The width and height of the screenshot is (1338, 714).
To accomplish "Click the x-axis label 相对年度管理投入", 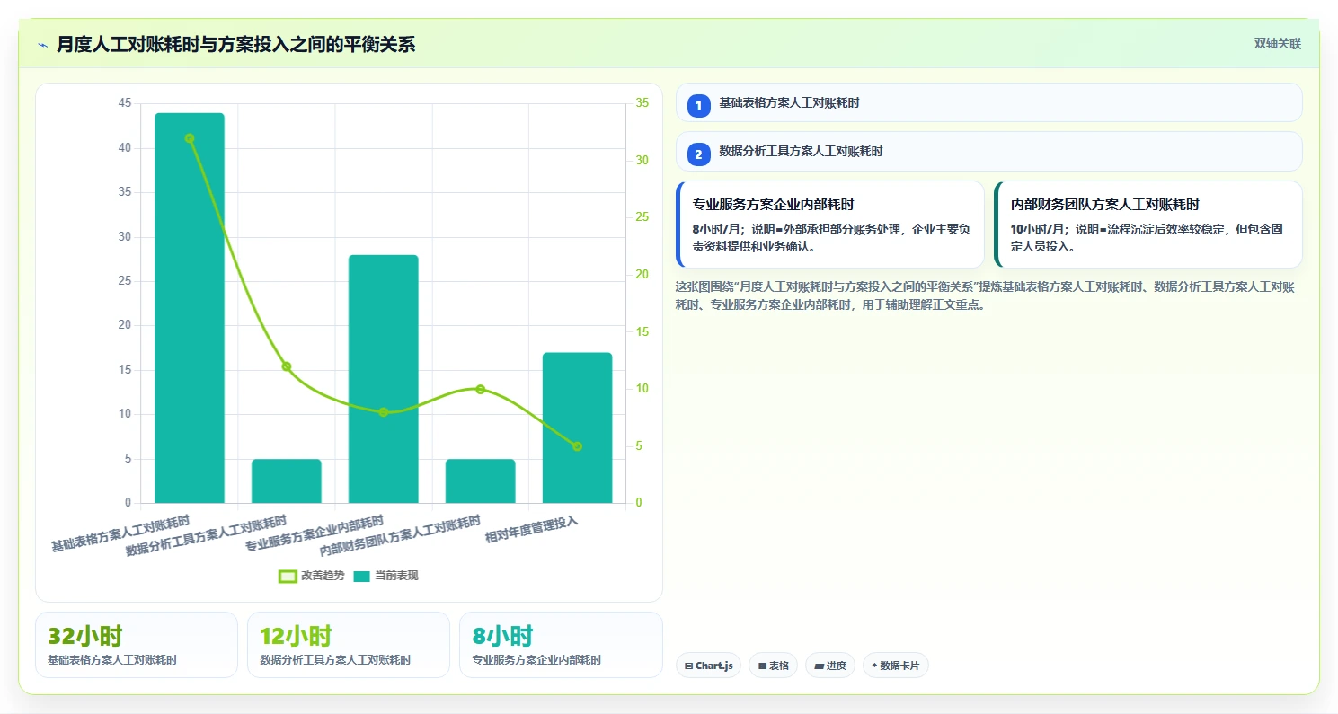I will pos(531,530).
